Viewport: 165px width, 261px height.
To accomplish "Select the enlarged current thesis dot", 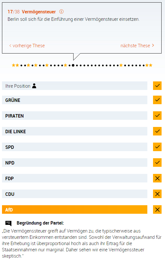I will [x=73, y=65].
